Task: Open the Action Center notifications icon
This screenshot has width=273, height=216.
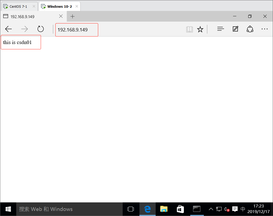Action: [x=235, y=209]
